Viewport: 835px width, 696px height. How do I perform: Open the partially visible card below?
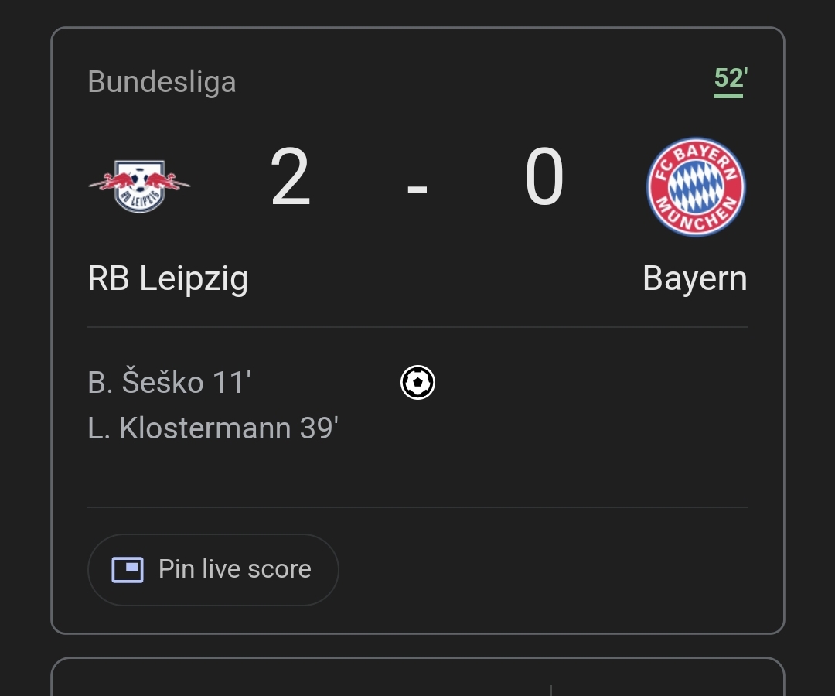click(x=417, y=677)
